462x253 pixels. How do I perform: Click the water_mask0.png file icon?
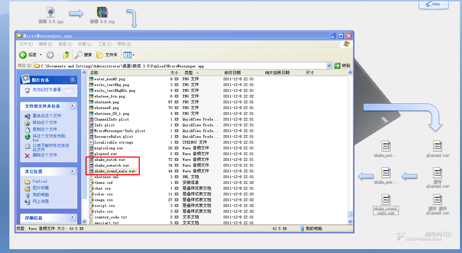pos(91,79)
